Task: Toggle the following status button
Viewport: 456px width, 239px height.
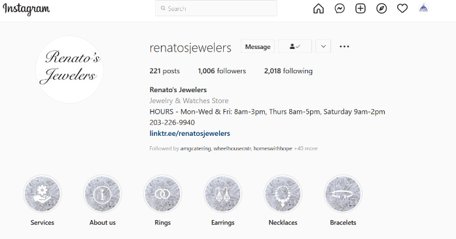Action: [x=295, y=46]
